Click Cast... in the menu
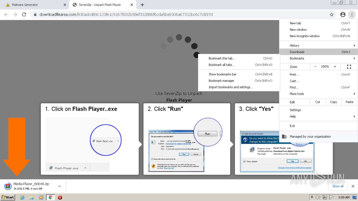 click(319, 81)
